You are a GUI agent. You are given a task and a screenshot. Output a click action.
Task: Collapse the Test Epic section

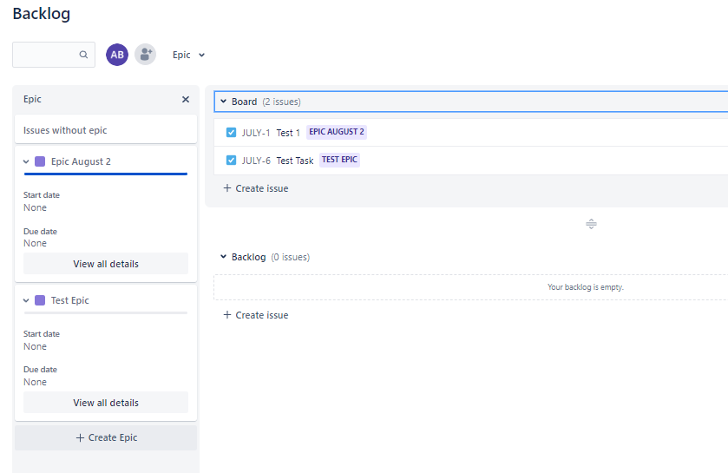pyautogui.click(x=26, y=300)
